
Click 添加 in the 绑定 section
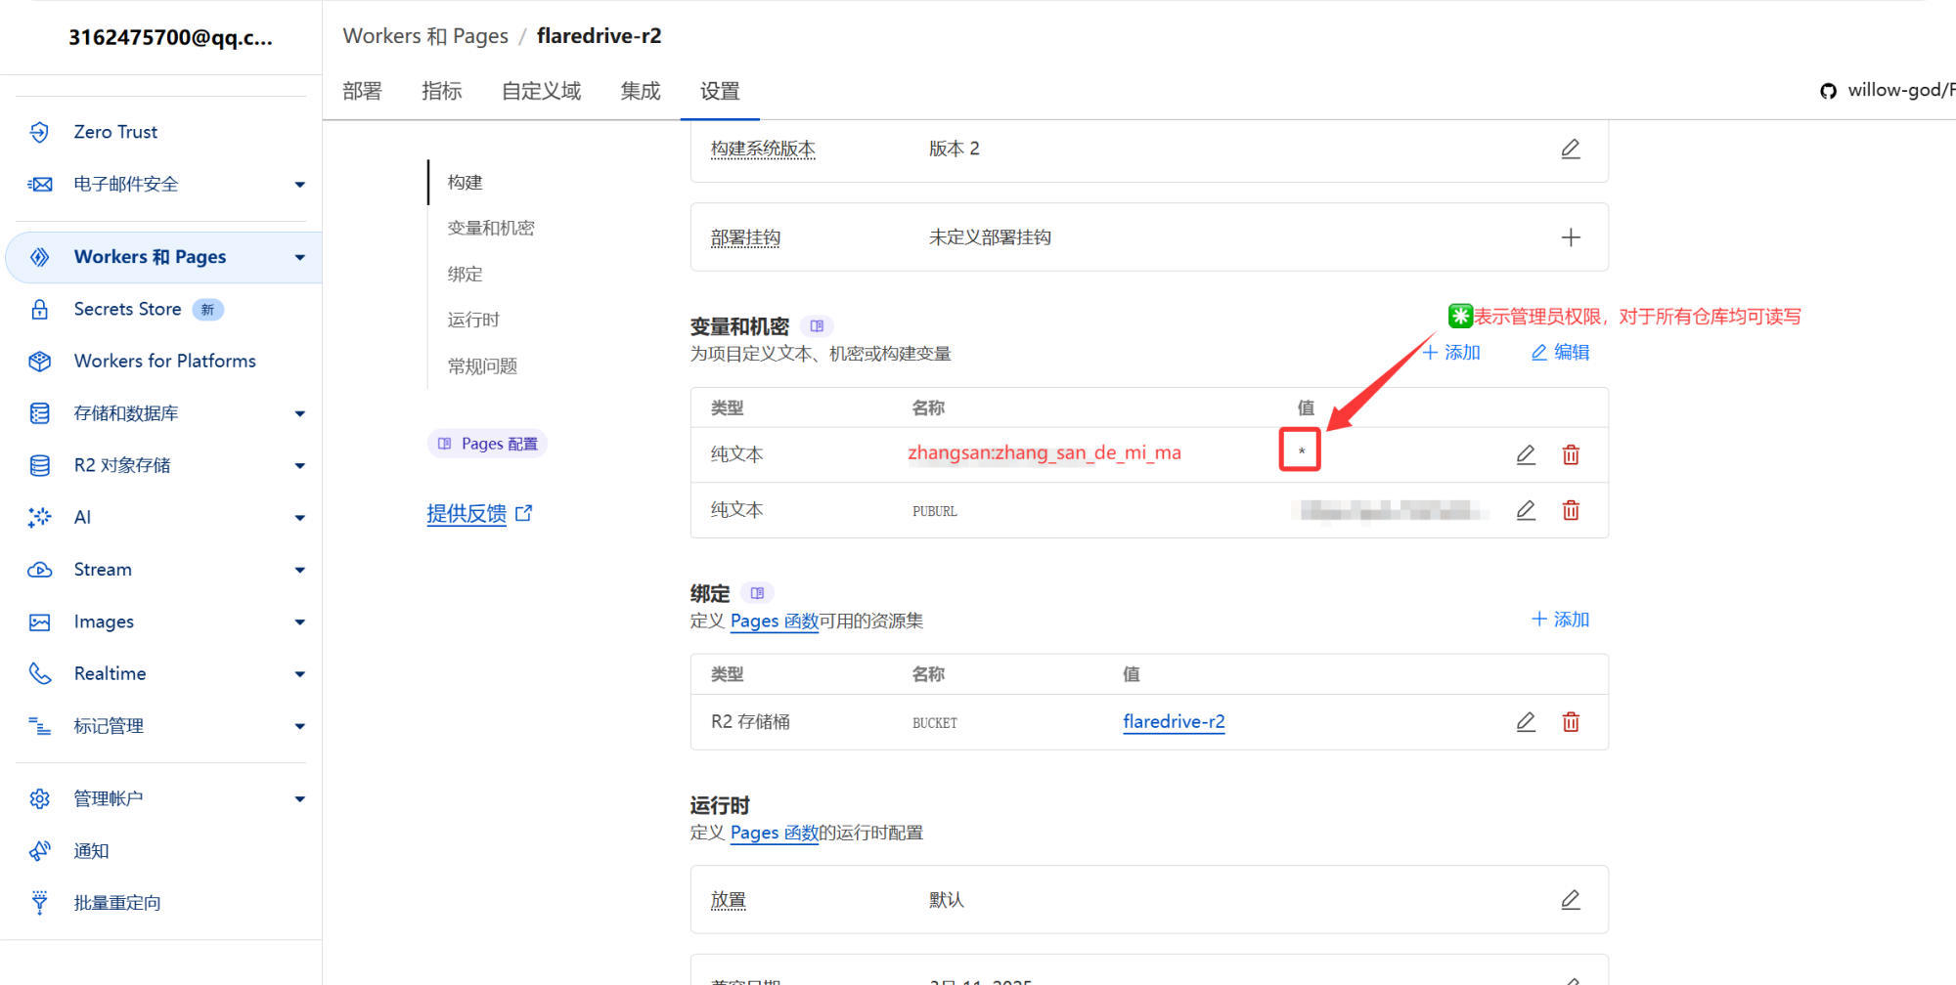[x=1561, y=620]
